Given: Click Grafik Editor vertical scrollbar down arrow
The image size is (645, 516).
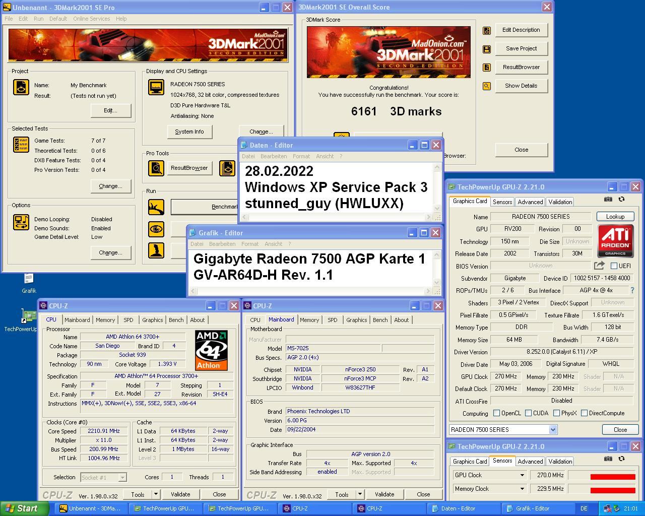Looking at the screenshot, I should coord(436,283).
